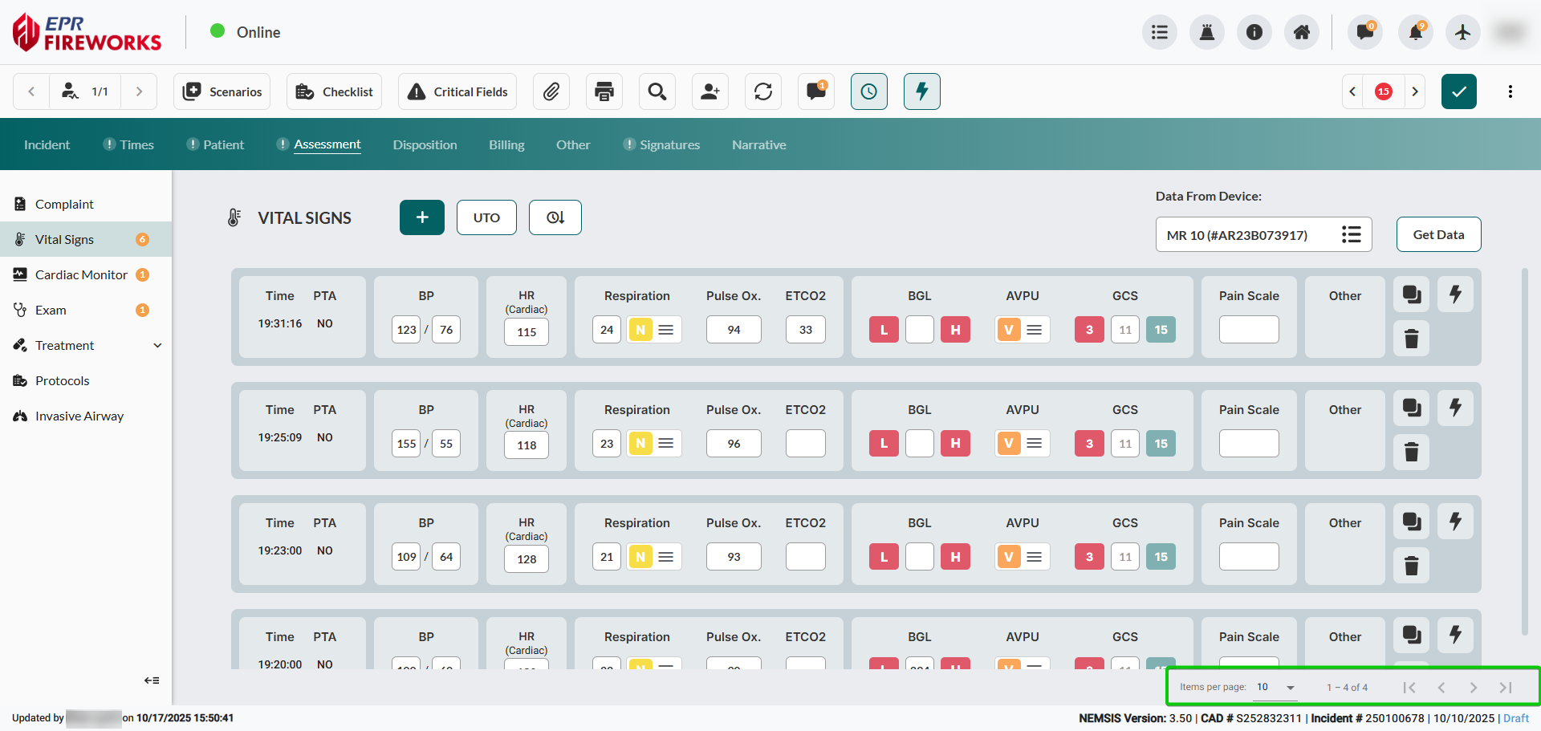This screenshot has width=1541, height=731.
Task: Attach a file using the paperclip icon
Action: click(x=551, y=91)
